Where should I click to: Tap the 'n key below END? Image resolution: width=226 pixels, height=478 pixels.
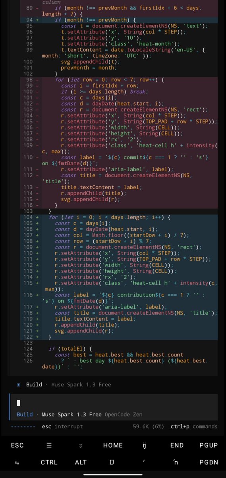(176, 462)
